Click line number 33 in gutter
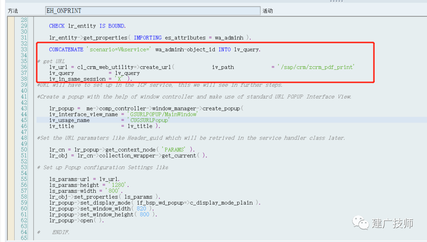Image resolution: width=427 pixels, height=242 pixels. [x=24, y=49]
